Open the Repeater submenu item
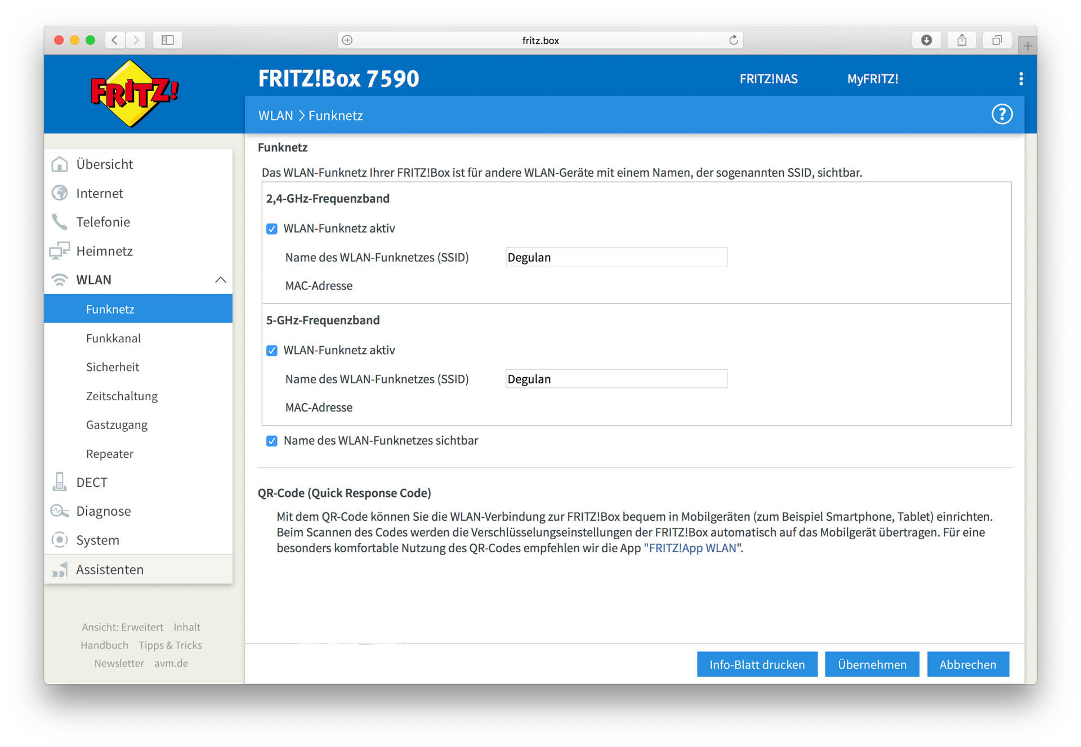Viewport: 1081px width, 747px height. [110, 454]
